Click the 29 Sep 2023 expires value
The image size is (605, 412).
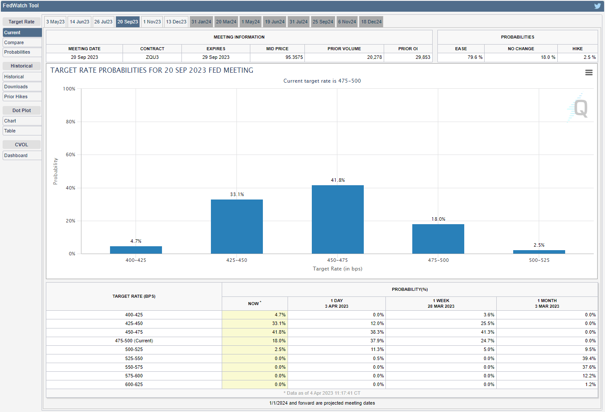click(216, 57)
